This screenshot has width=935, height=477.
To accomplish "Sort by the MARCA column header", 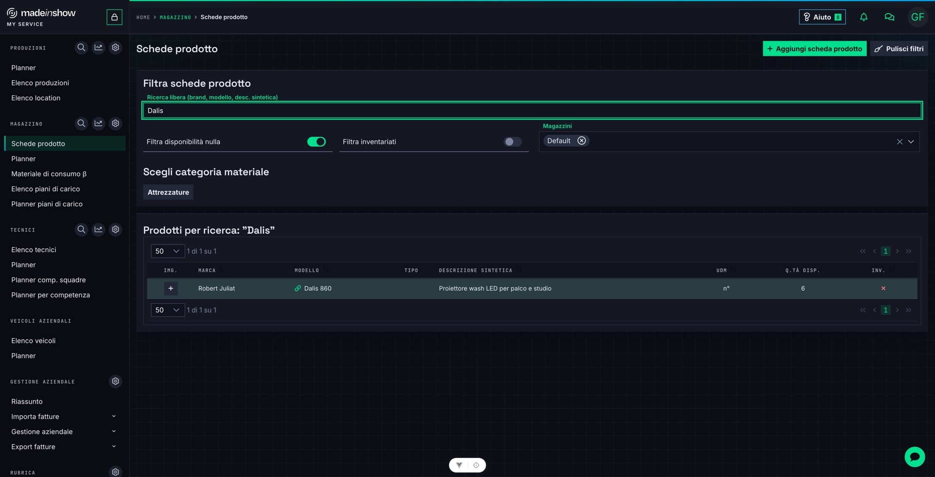I will (x=206, y=270).
